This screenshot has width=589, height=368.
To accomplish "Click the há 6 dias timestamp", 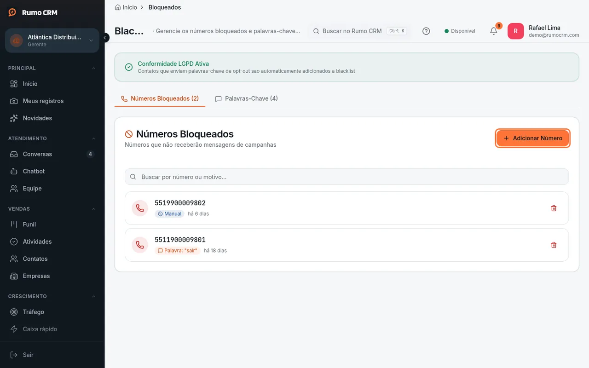I will 198,214.
